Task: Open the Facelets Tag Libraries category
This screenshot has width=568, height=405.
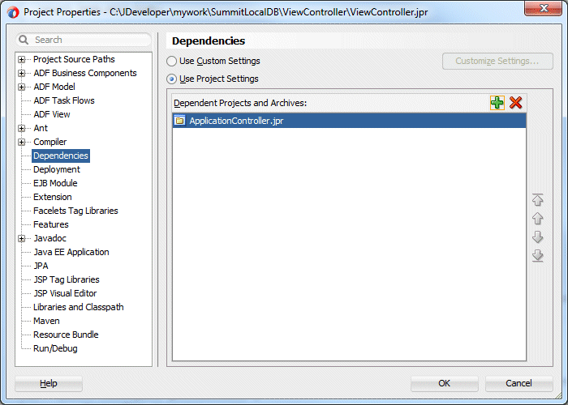Action: tap(75, 211)
